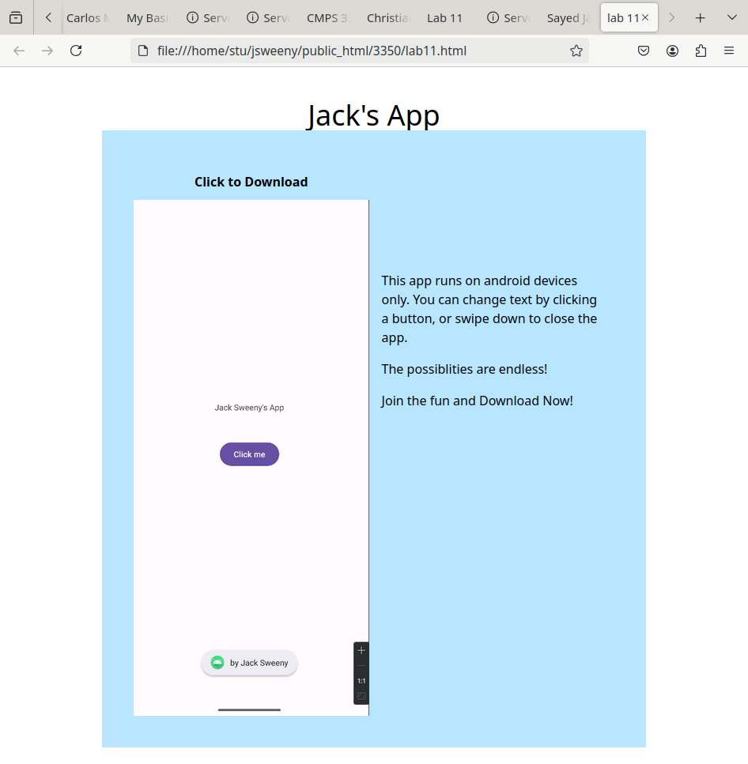Viewport: 748px width, 764px height.
Task: Open the Extensions panel
Action: click(701, 51)
